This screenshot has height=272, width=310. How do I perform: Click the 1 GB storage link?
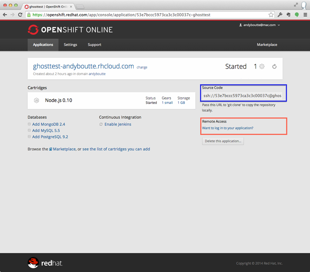coord(181,103)
